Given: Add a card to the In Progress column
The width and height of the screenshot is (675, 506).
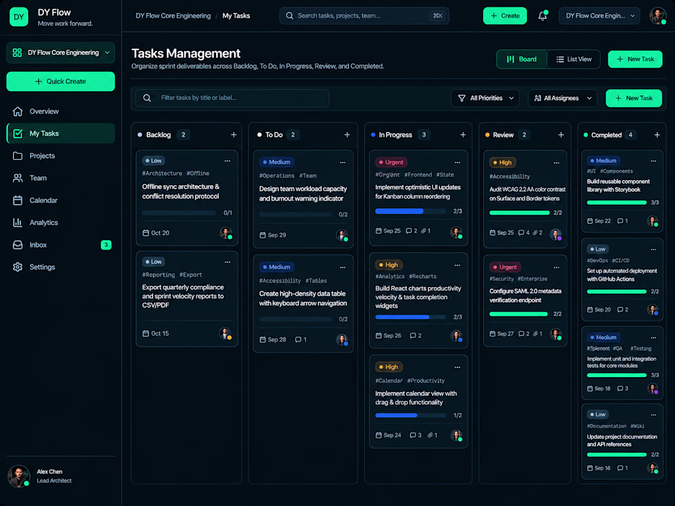Looking at the screenshot, I should point(463,135).
